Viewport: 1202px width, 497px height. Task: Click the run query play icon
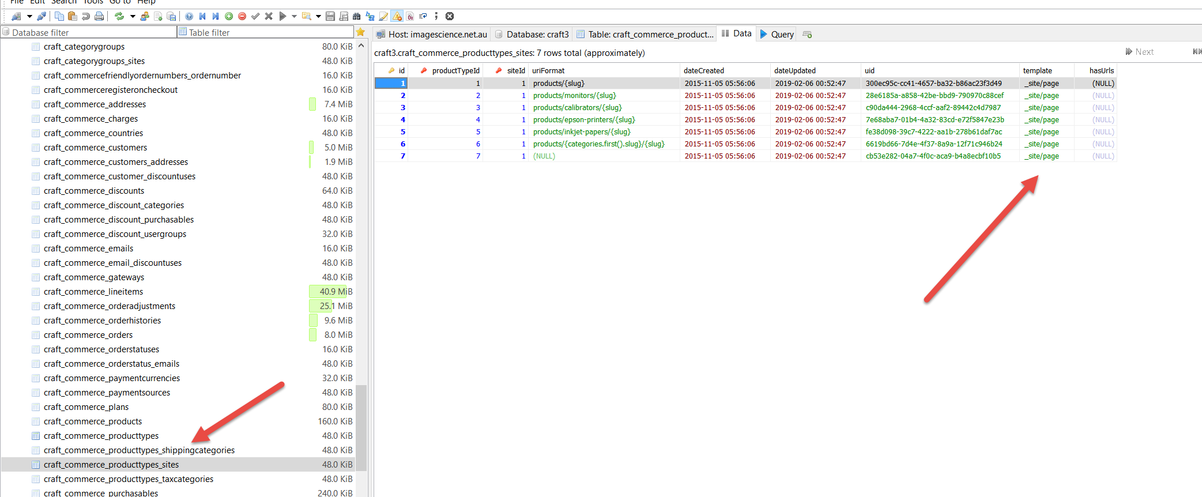282,16
